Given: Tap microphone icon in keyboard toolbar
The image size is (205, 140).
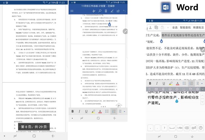Looking at the screenshot, I should click(x=163, y=89).
